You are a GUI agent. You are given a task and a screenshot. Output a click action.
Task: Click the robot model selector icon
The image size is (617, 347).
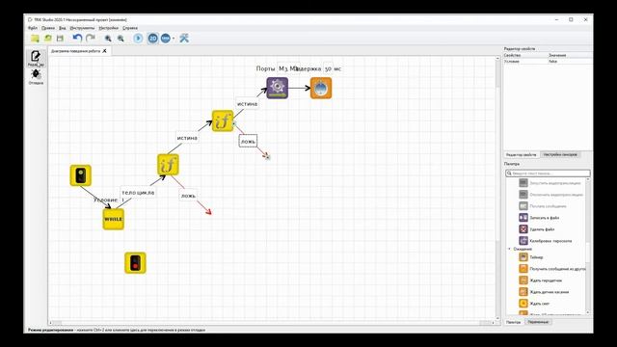point(165,39)
